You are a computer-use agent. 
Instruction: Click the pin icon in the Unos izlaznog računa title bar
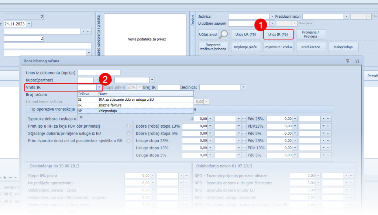pyautogui.click(x=347, y=61)
